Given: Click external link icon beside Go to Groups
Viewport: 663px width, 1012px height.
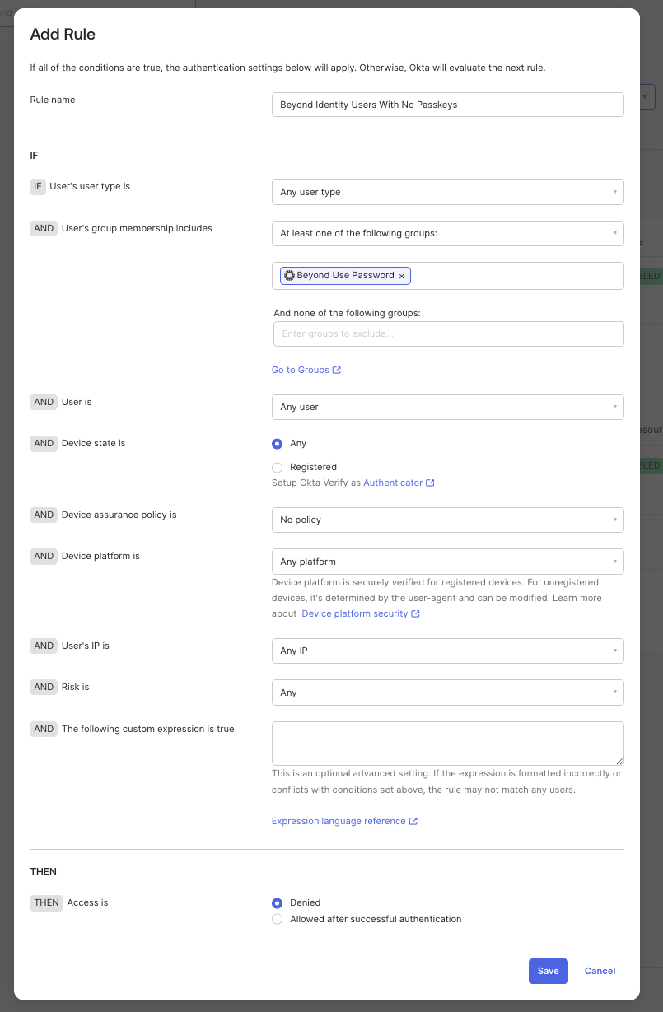Looking at the screenshot, I should [x=337, y=371].
